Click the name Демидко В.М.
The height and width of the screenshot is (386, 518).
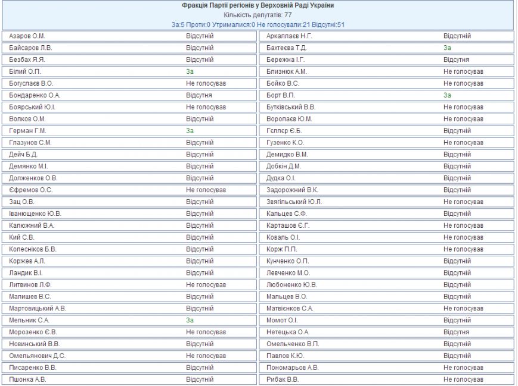(287, 155)
